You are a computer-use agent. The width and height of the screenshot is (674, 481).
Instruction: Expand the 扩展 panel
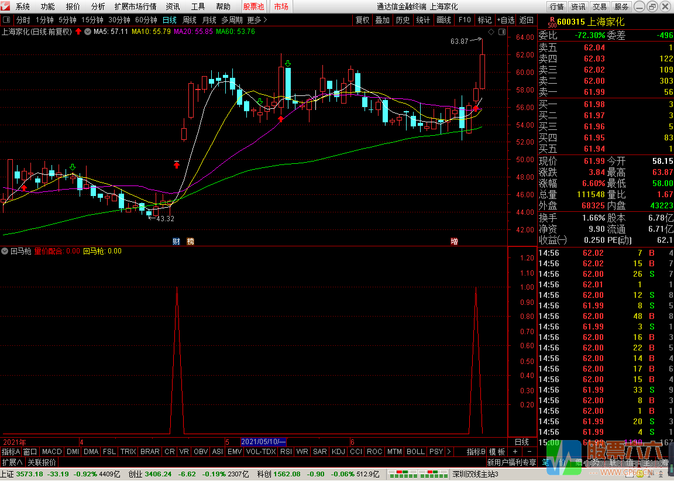pyautogui.click(x=12, y=462)
